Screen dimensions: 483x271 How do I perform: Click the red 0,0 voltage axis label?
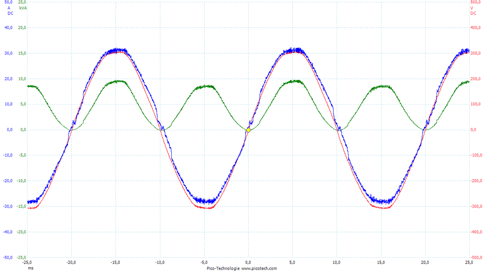(x=474, y=130)
